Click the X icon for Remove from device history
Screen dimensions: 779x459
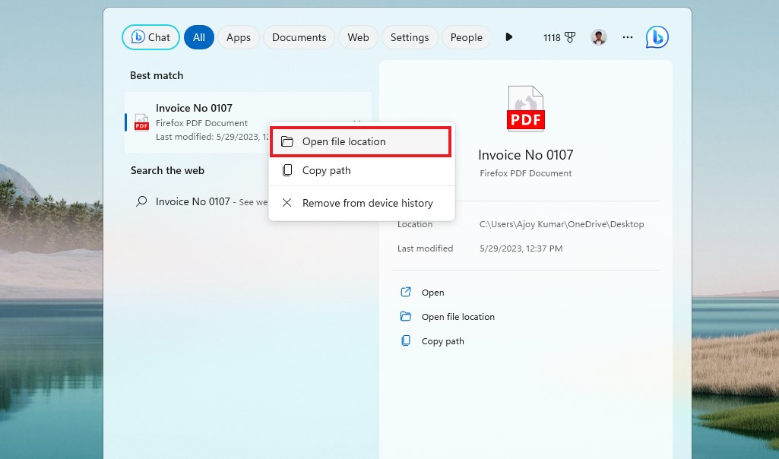[287, 203]
